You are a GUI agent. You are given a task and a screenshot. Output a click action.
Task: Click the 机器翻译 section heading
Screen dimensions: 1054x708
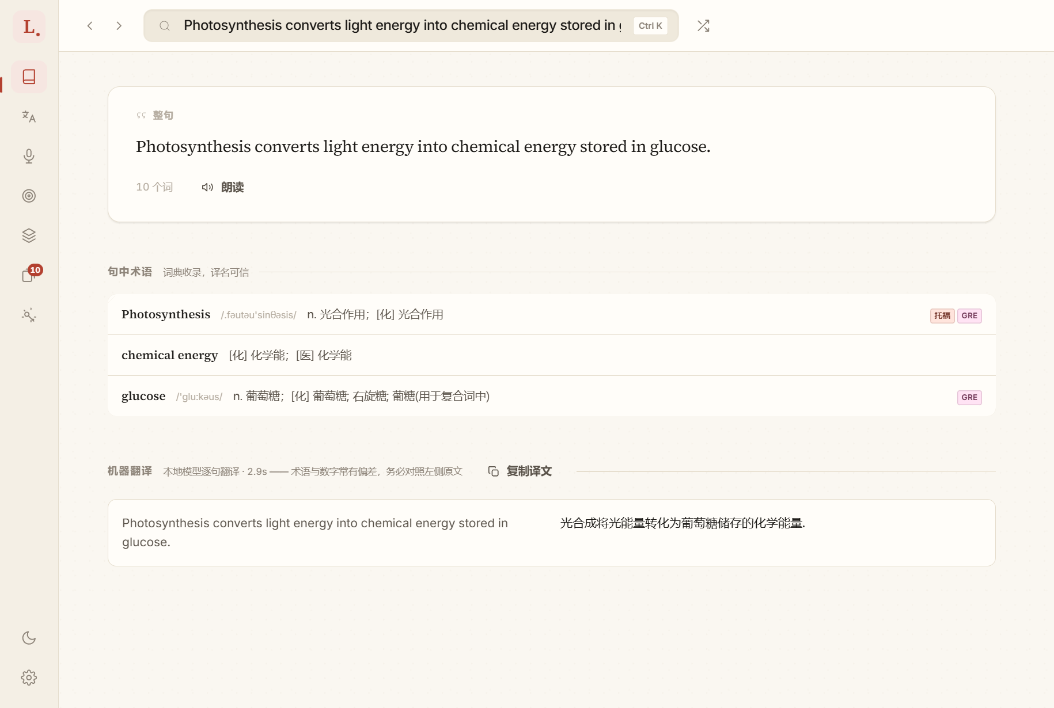(130, 471)
